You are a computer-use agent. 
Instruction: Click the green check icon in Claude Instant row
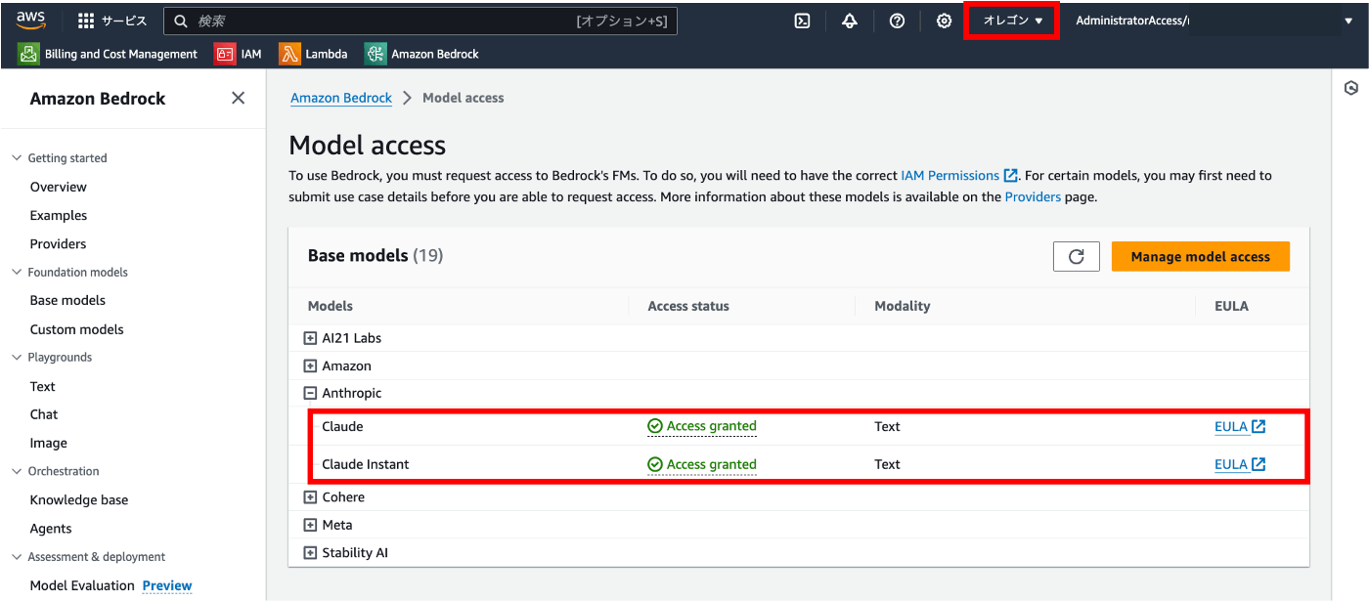click(x=655, y=464)
